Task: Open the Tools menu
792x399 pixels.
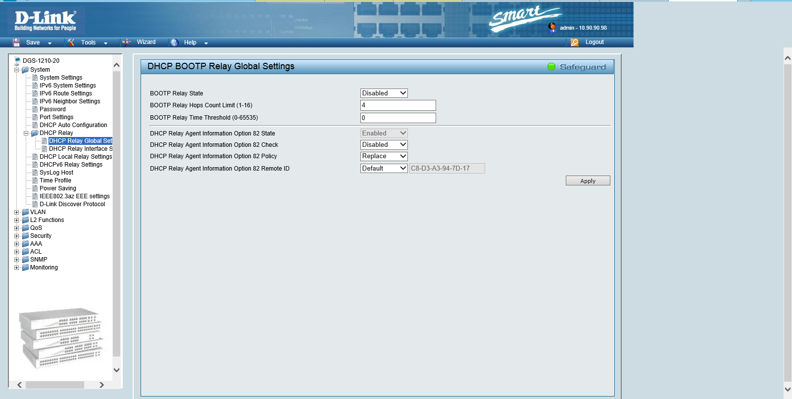Action: [89, 43]
